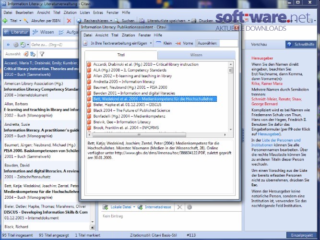Screen dimensions: 320x240
Task: Switch to the Wissen tab in Publikationsassistent
Action: pyautogui.click(x=196, y=55)
